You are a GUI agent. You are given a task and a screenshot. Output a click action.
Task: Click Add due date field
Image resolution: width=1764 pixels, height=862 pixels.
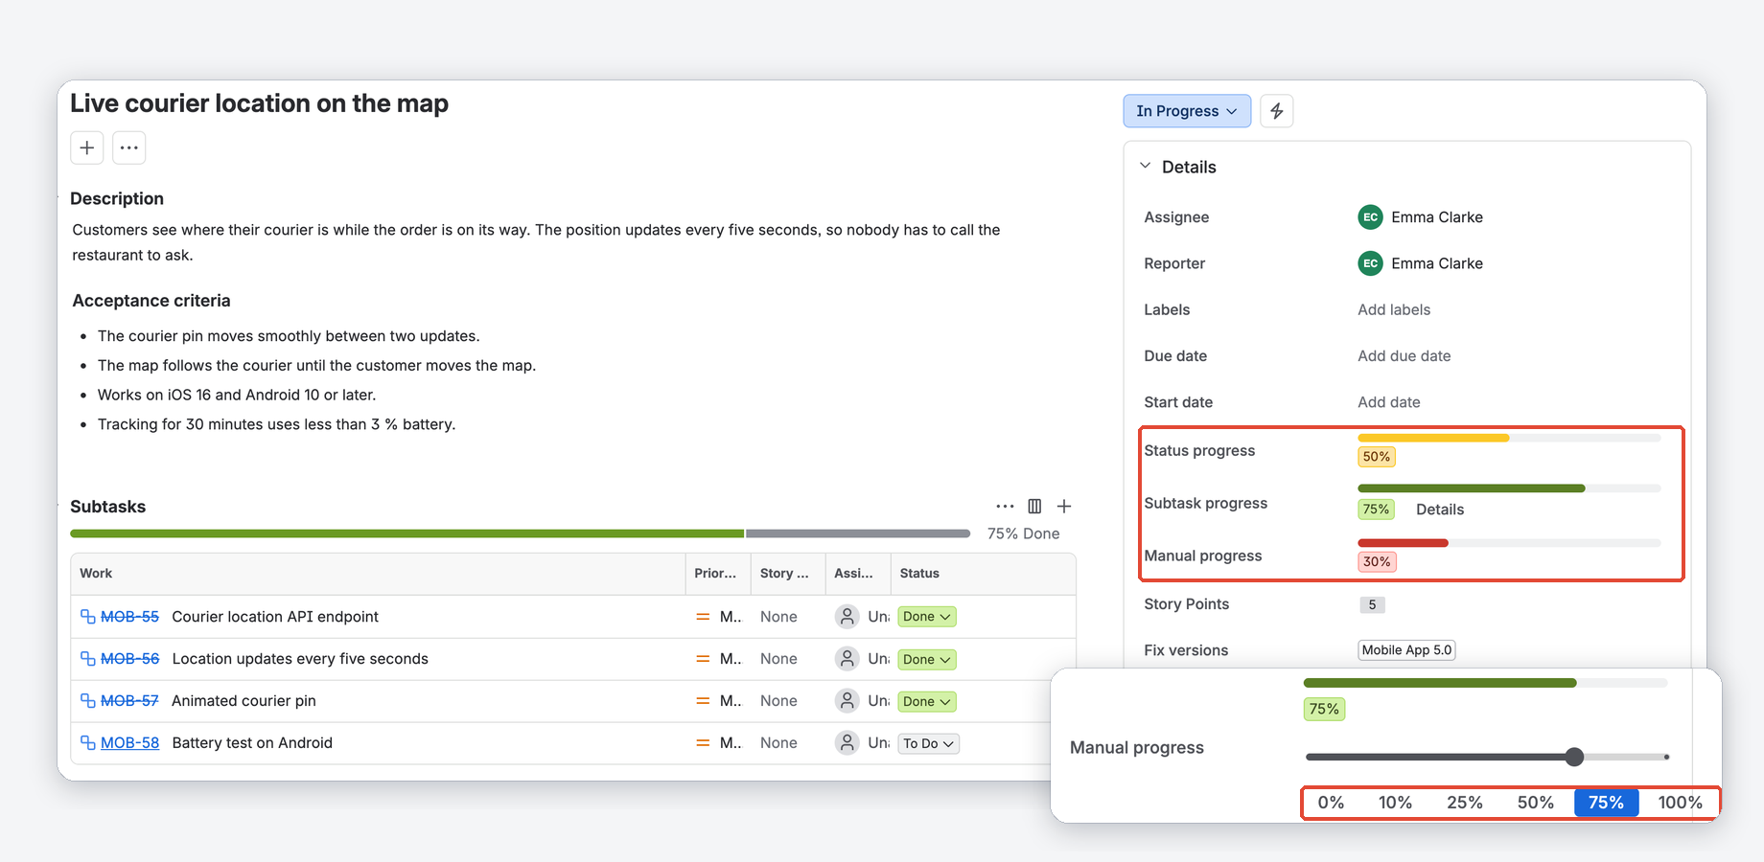1404,355
